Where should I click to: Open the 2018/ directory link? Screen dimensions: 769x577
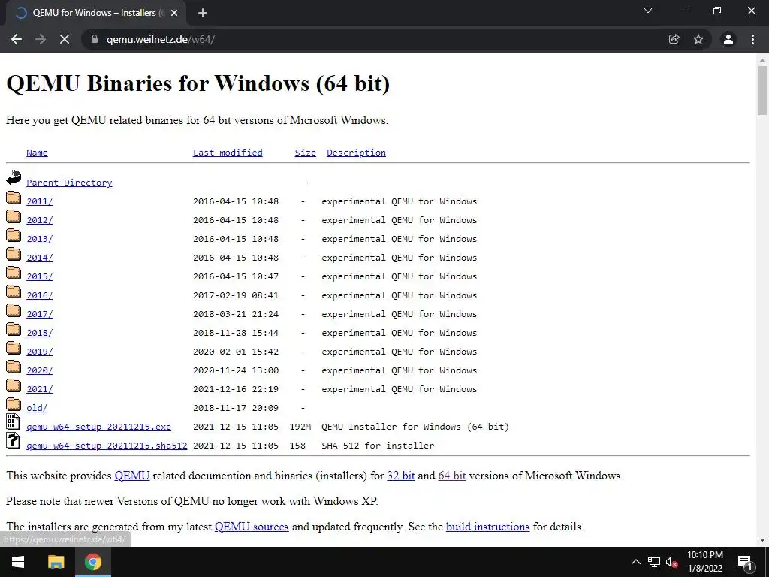(x=40, y=333)
